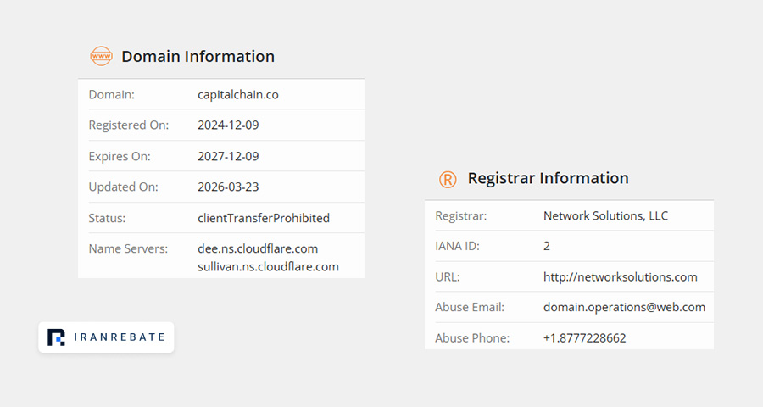Select the capitalchain.co domain value
The image size is (763, 407).
(x=238, y=94)
